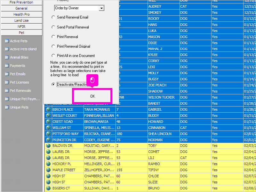
Task: Open the Unique Pets table icon
Action: click(x=7, y=107)
